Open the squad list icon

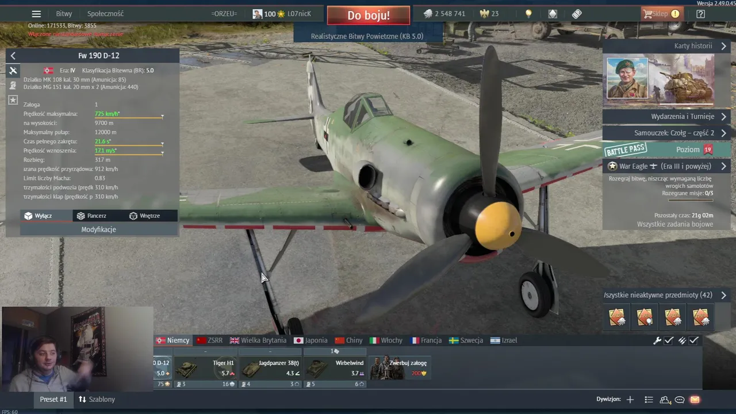(x=649, y=400)
